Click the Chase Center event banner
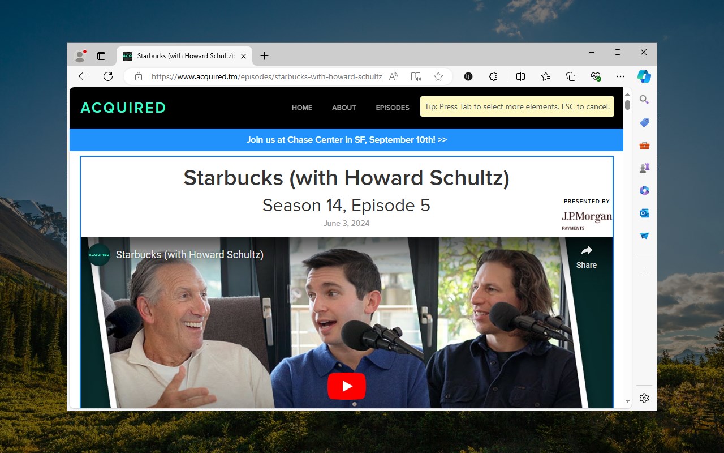Image resolution: width=724 pixels, height=453 pixels. 346,140
